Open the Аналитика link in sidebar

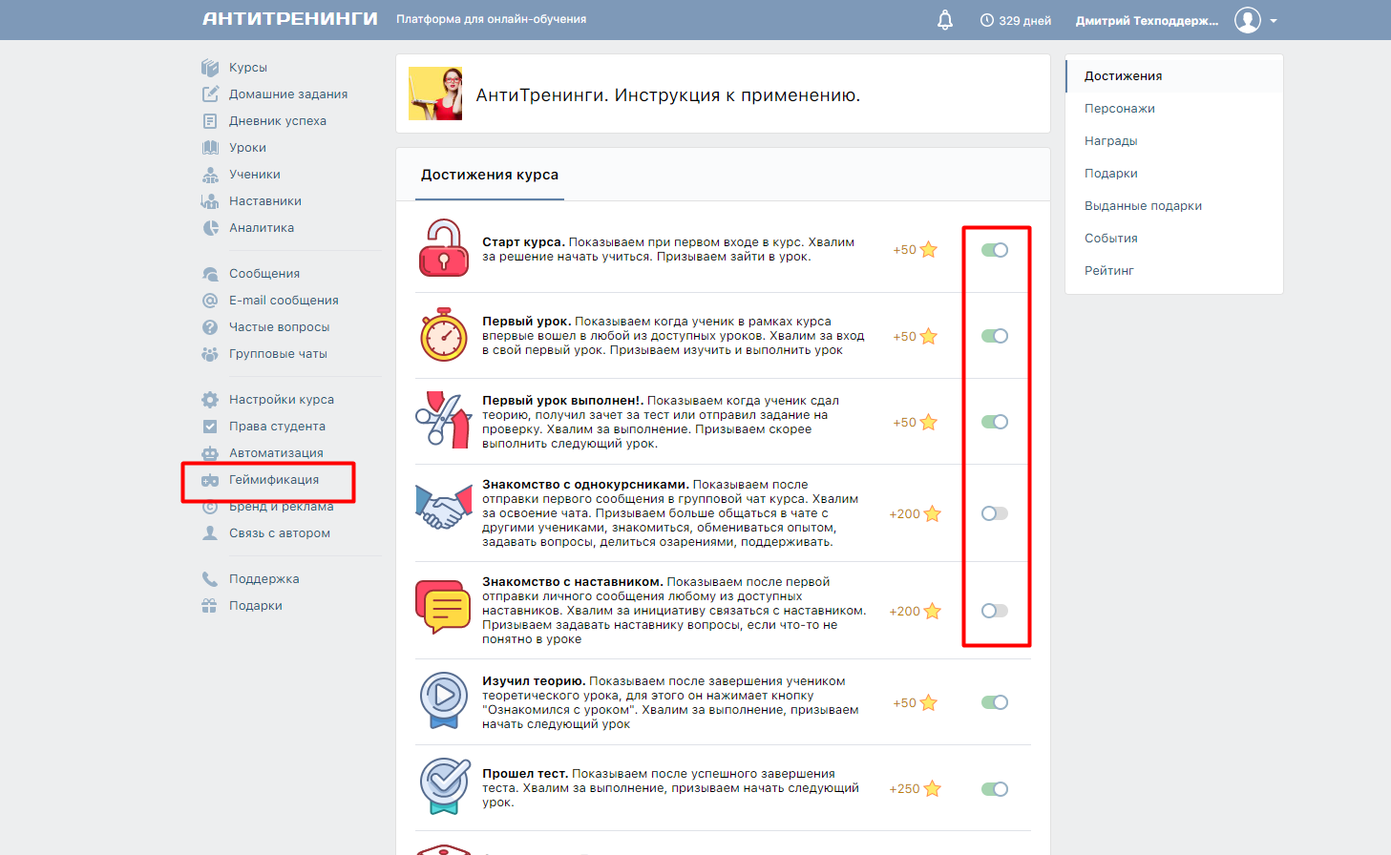[262, 228]
